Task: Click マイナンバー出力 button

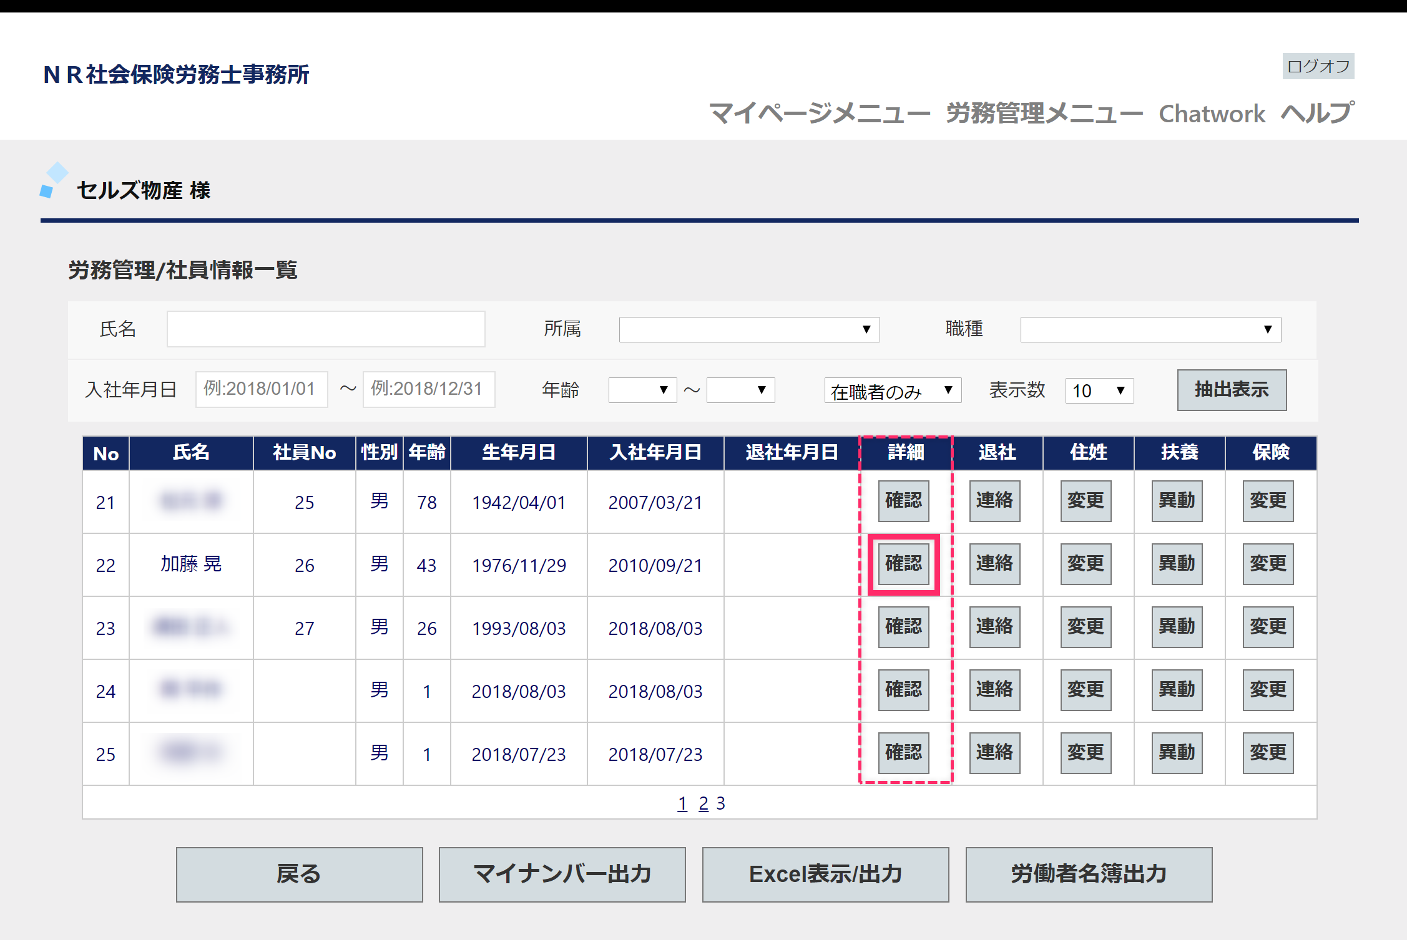Action: pos(562,874)
